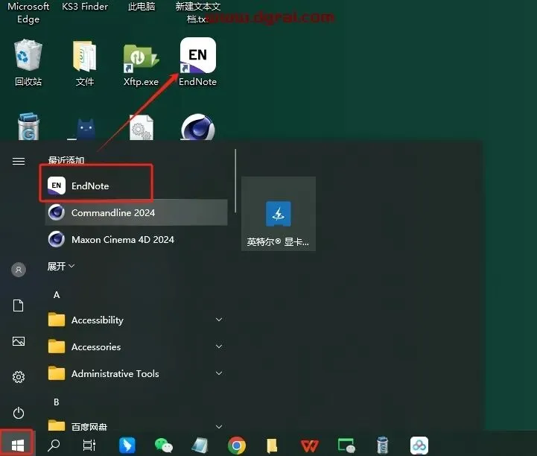The width and height of the screenshot is (537, 456).
Task: Open Task View on the taskbar
Action: 89,445
